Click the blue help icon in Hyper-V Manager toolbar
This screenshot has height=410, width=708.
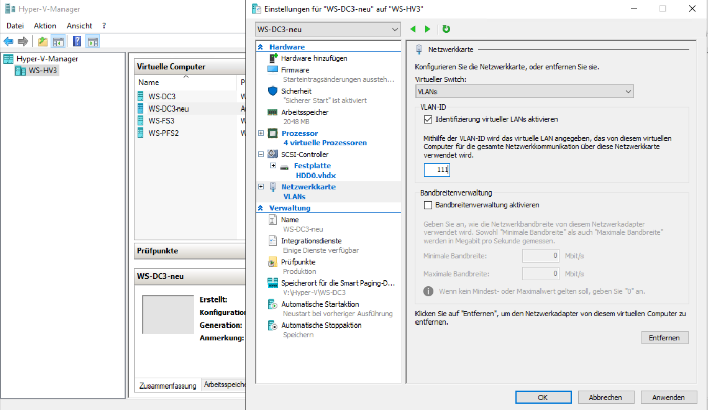coord(77,41)
